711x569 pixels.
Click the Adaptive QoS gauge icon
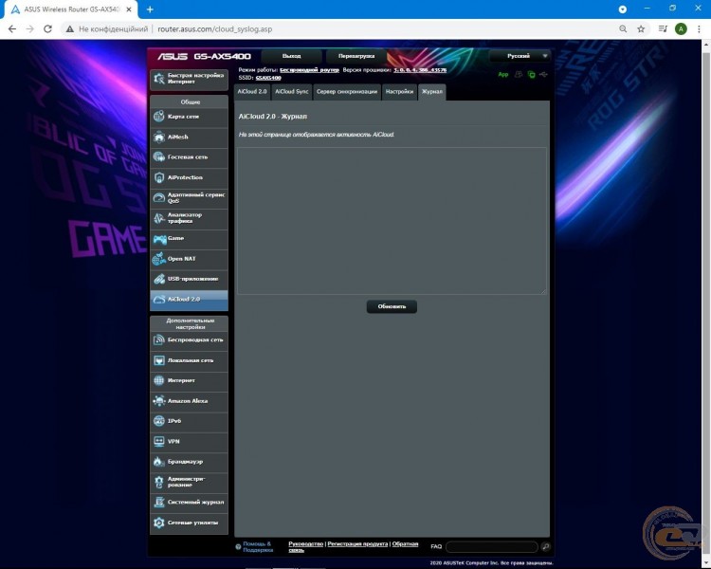click(x=158, y=197)
